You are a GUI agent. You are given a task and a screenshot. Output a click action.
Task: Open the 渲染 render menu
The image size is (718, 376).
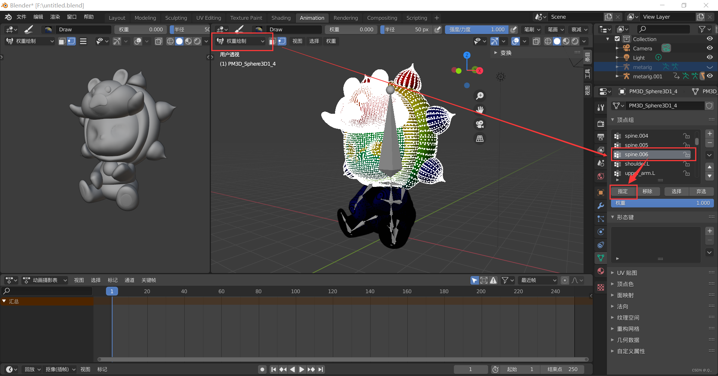tap(55, 17)
